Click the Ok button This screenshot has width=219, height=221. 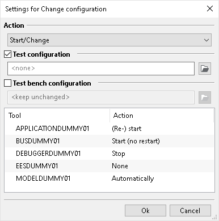(x=145, y=211)
